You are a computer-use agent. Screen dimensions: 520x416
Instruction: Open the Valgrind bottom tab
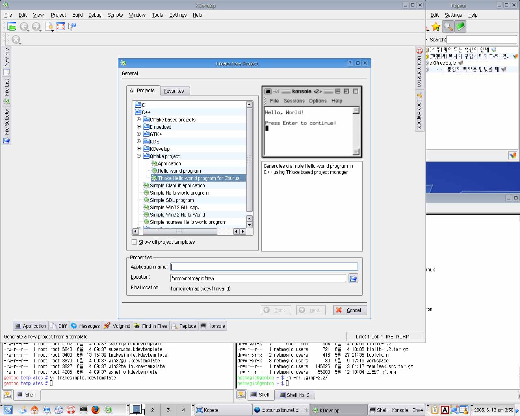[x=117, y=326]
